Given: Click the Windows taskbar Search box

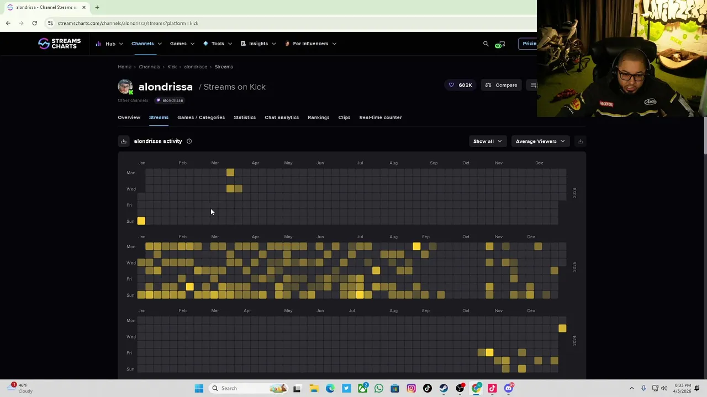Looking at the screenshot, I should (249, 388).
